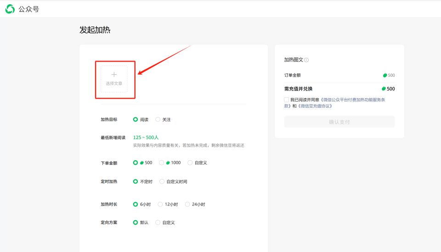Click the 加热图文 panel heading
Screen dimensions: 441x252
click(x=294, y=60)
